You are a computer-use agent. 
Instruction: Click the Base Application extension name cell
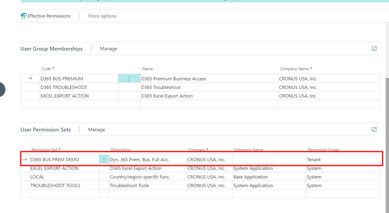[269, 177]
